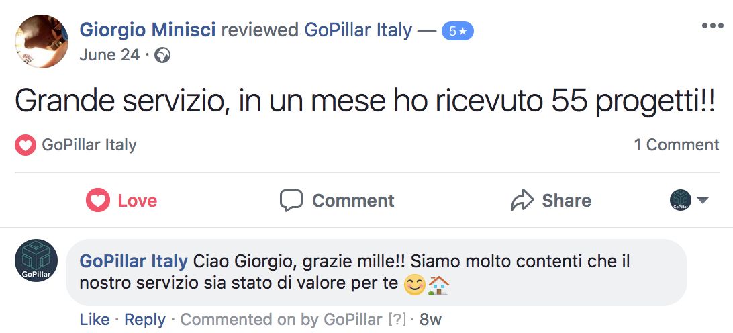
Task: Like the GoPillar Italy comment
Action: pos(94,320)
